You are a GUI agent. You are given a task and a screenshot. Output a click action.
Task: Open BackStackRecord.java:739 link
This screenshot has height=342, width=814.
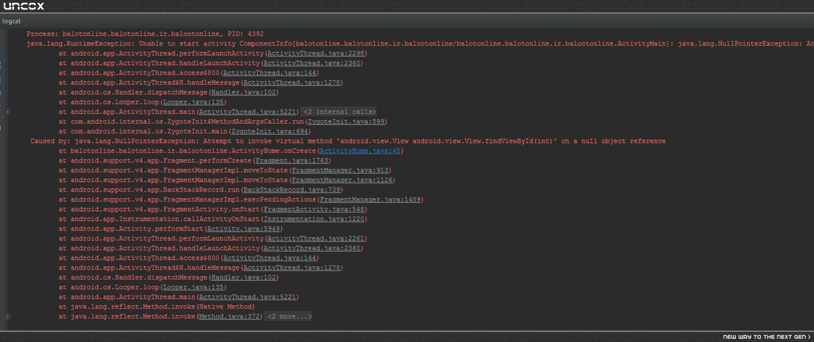coord(292,190)
